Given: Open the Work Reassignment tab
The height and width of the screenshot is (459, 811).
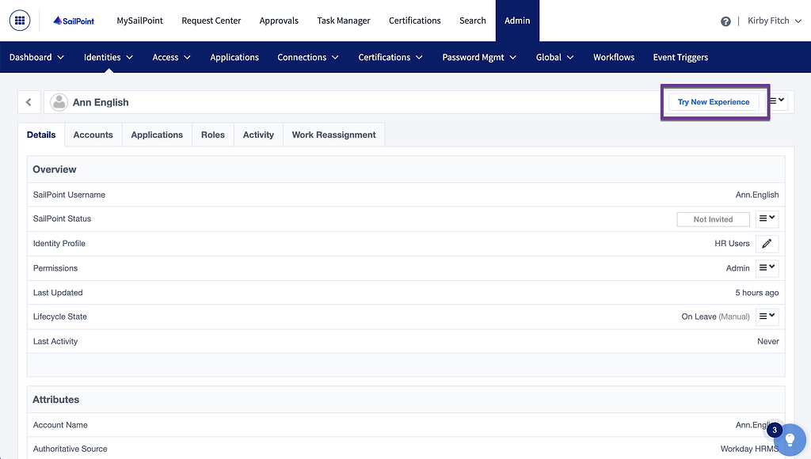Looking at the screenshot, I should [333, 135].
